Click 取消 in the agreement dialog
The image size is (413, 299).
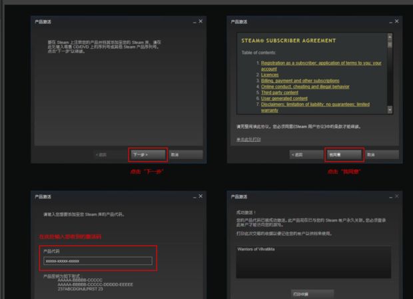382,154
